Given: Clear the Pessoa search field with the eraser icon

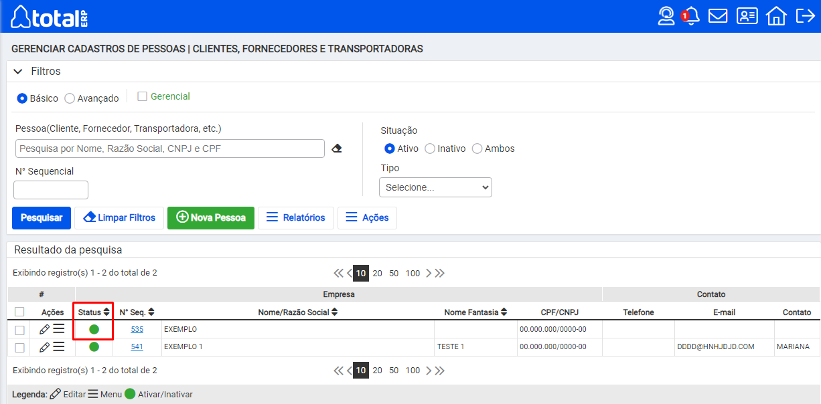Looking at the screenshot, I should tap(337, 148).
